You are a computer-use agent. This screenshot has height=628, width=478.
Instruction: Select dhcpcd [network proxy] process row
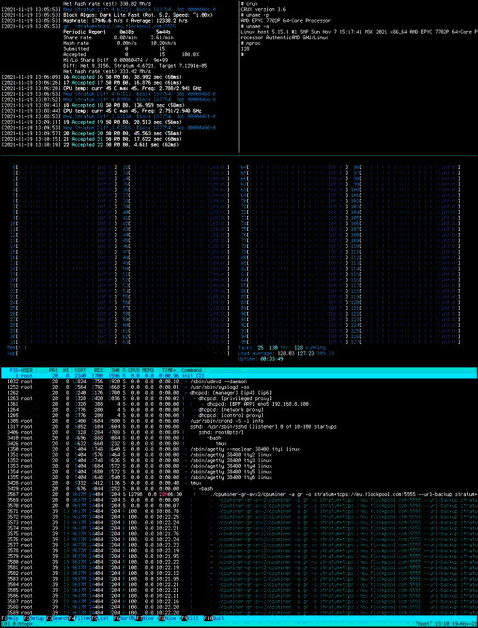click(239, 410)
